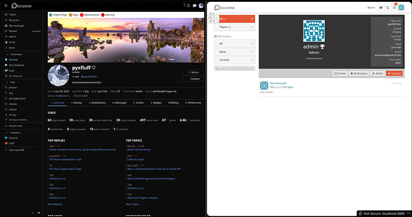Open 'Test new topic!' link in light window
The image size is (412, 217).
point(278,83)
